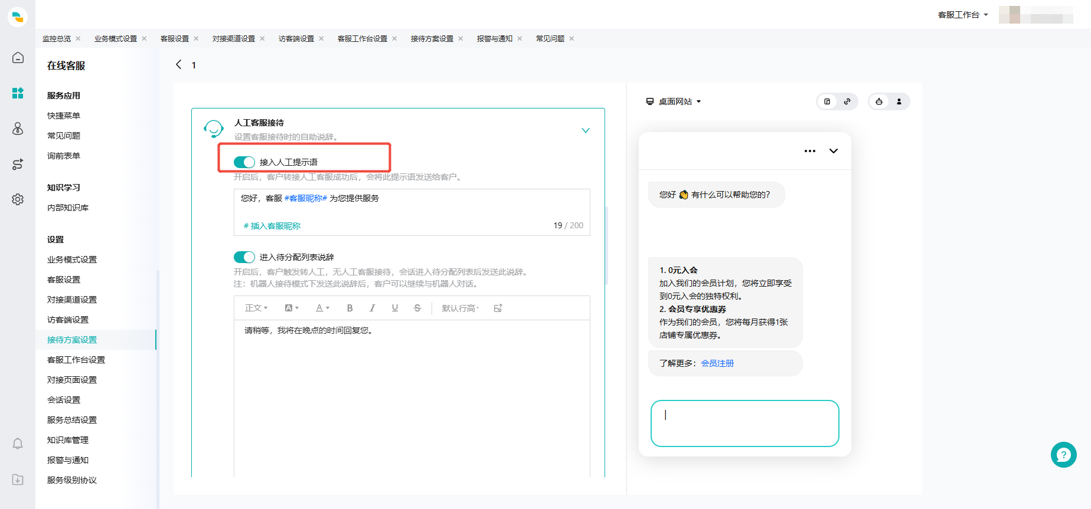The height and width of the screenshot is (509, 1091).
Task: Close the 客服设置 tab
Action: click(x=196, y=38)
